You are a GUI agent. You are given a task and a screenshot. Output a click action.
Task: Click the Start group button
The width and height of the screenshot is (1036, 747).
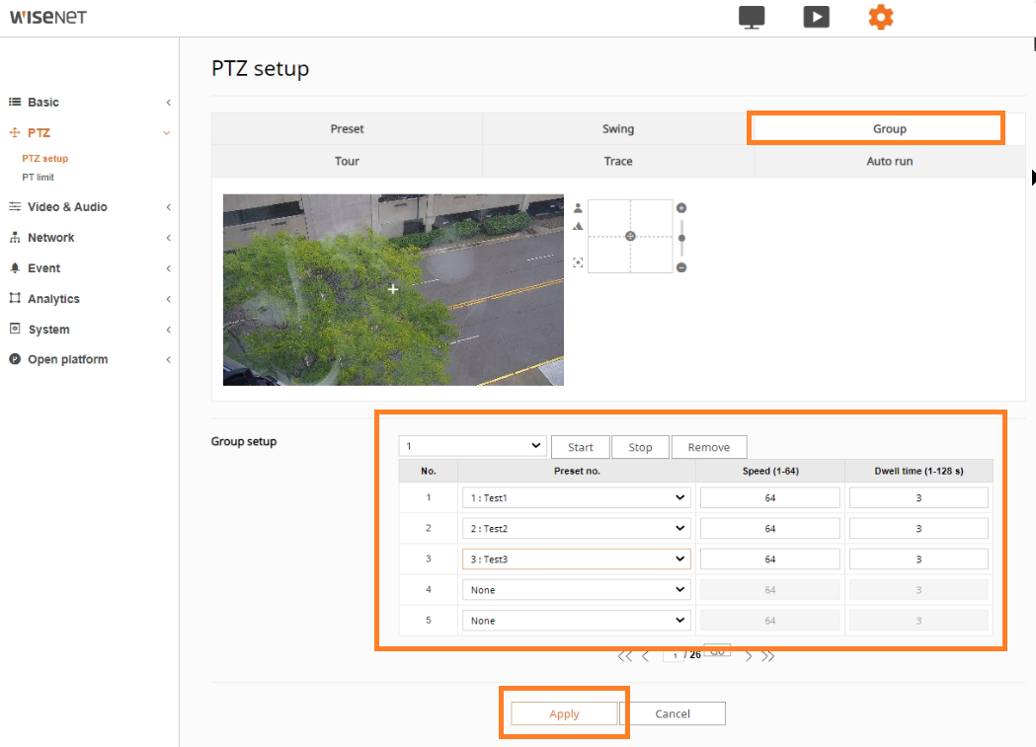(581, 447)
